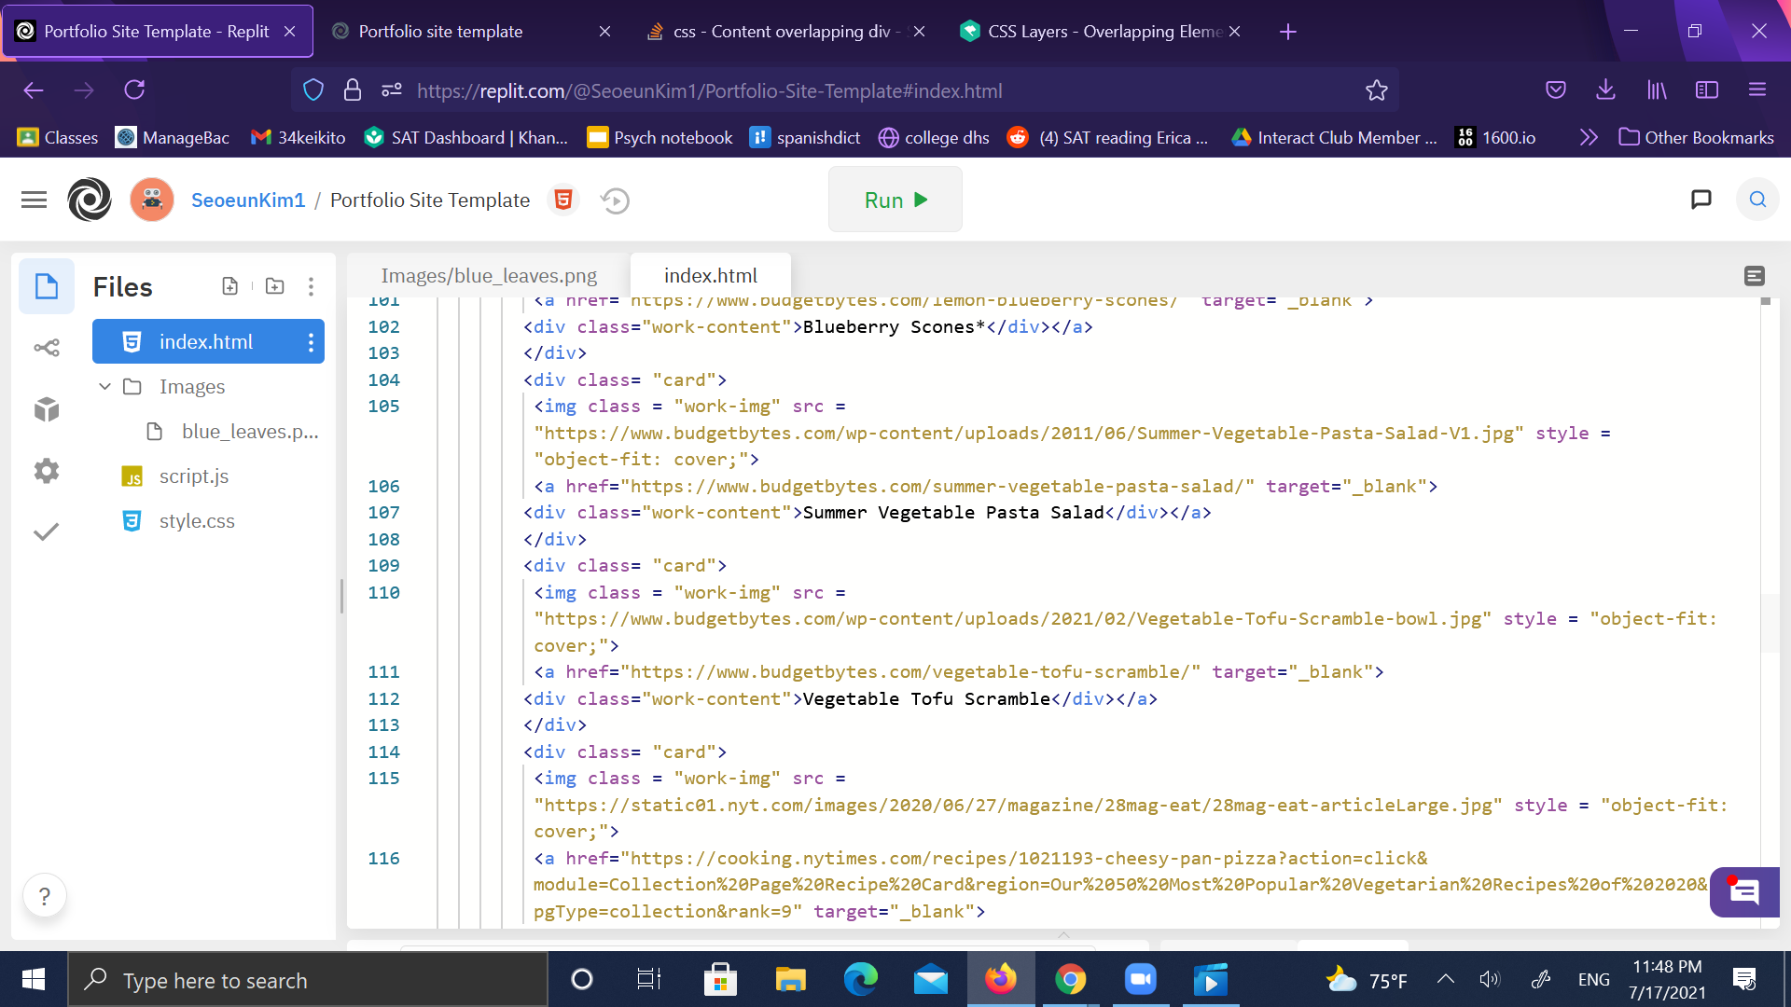The width and height of the screenshot is (1791, 1007).
Task: Open the version control sidebar icon
Action: (47, 348)
